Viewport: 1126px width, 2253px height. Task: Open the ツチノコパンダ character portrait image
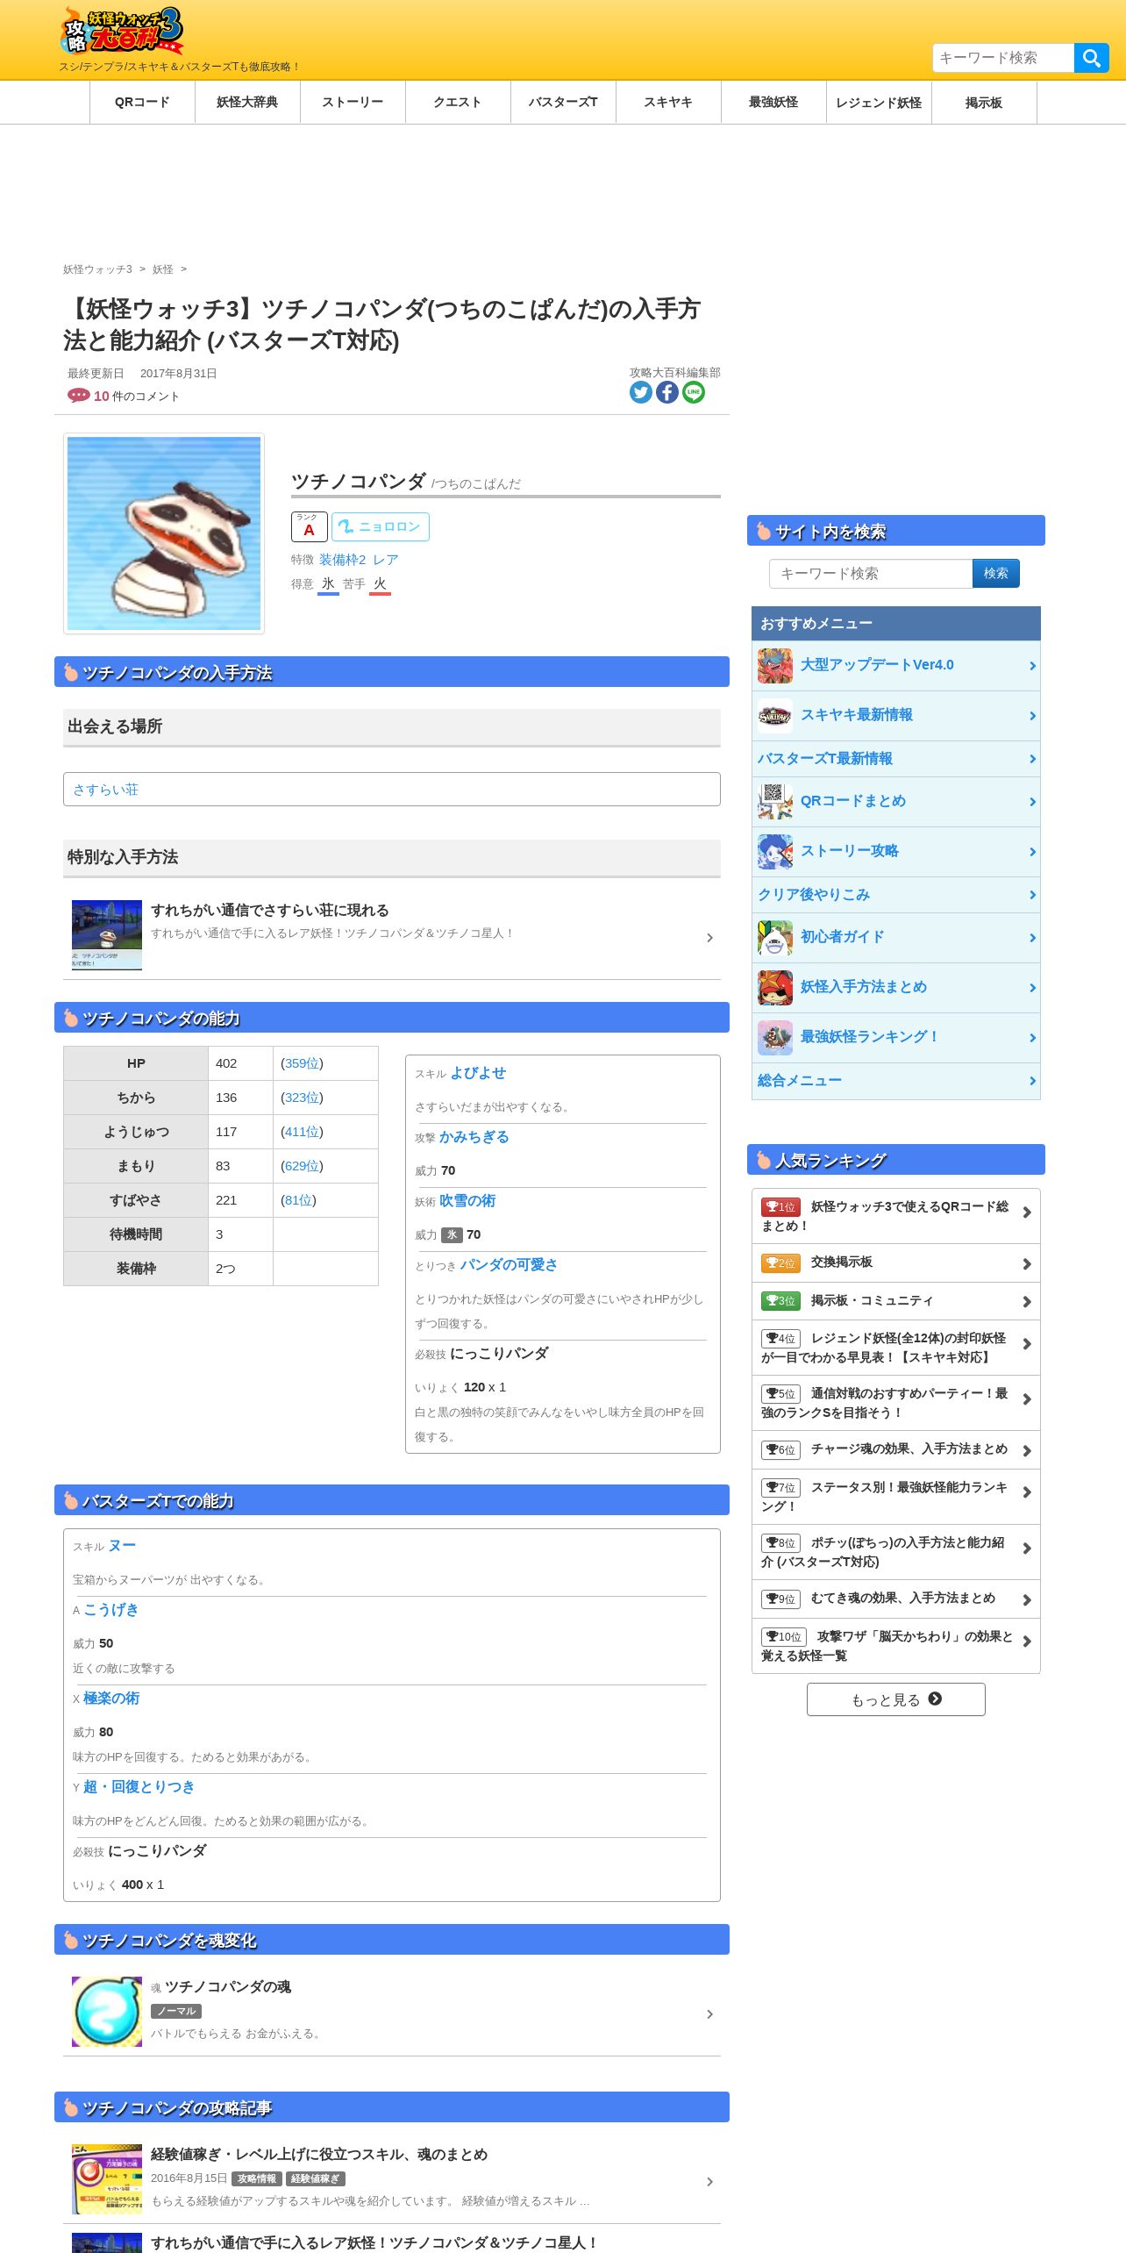pyautogui.click(x=164, y=533)
